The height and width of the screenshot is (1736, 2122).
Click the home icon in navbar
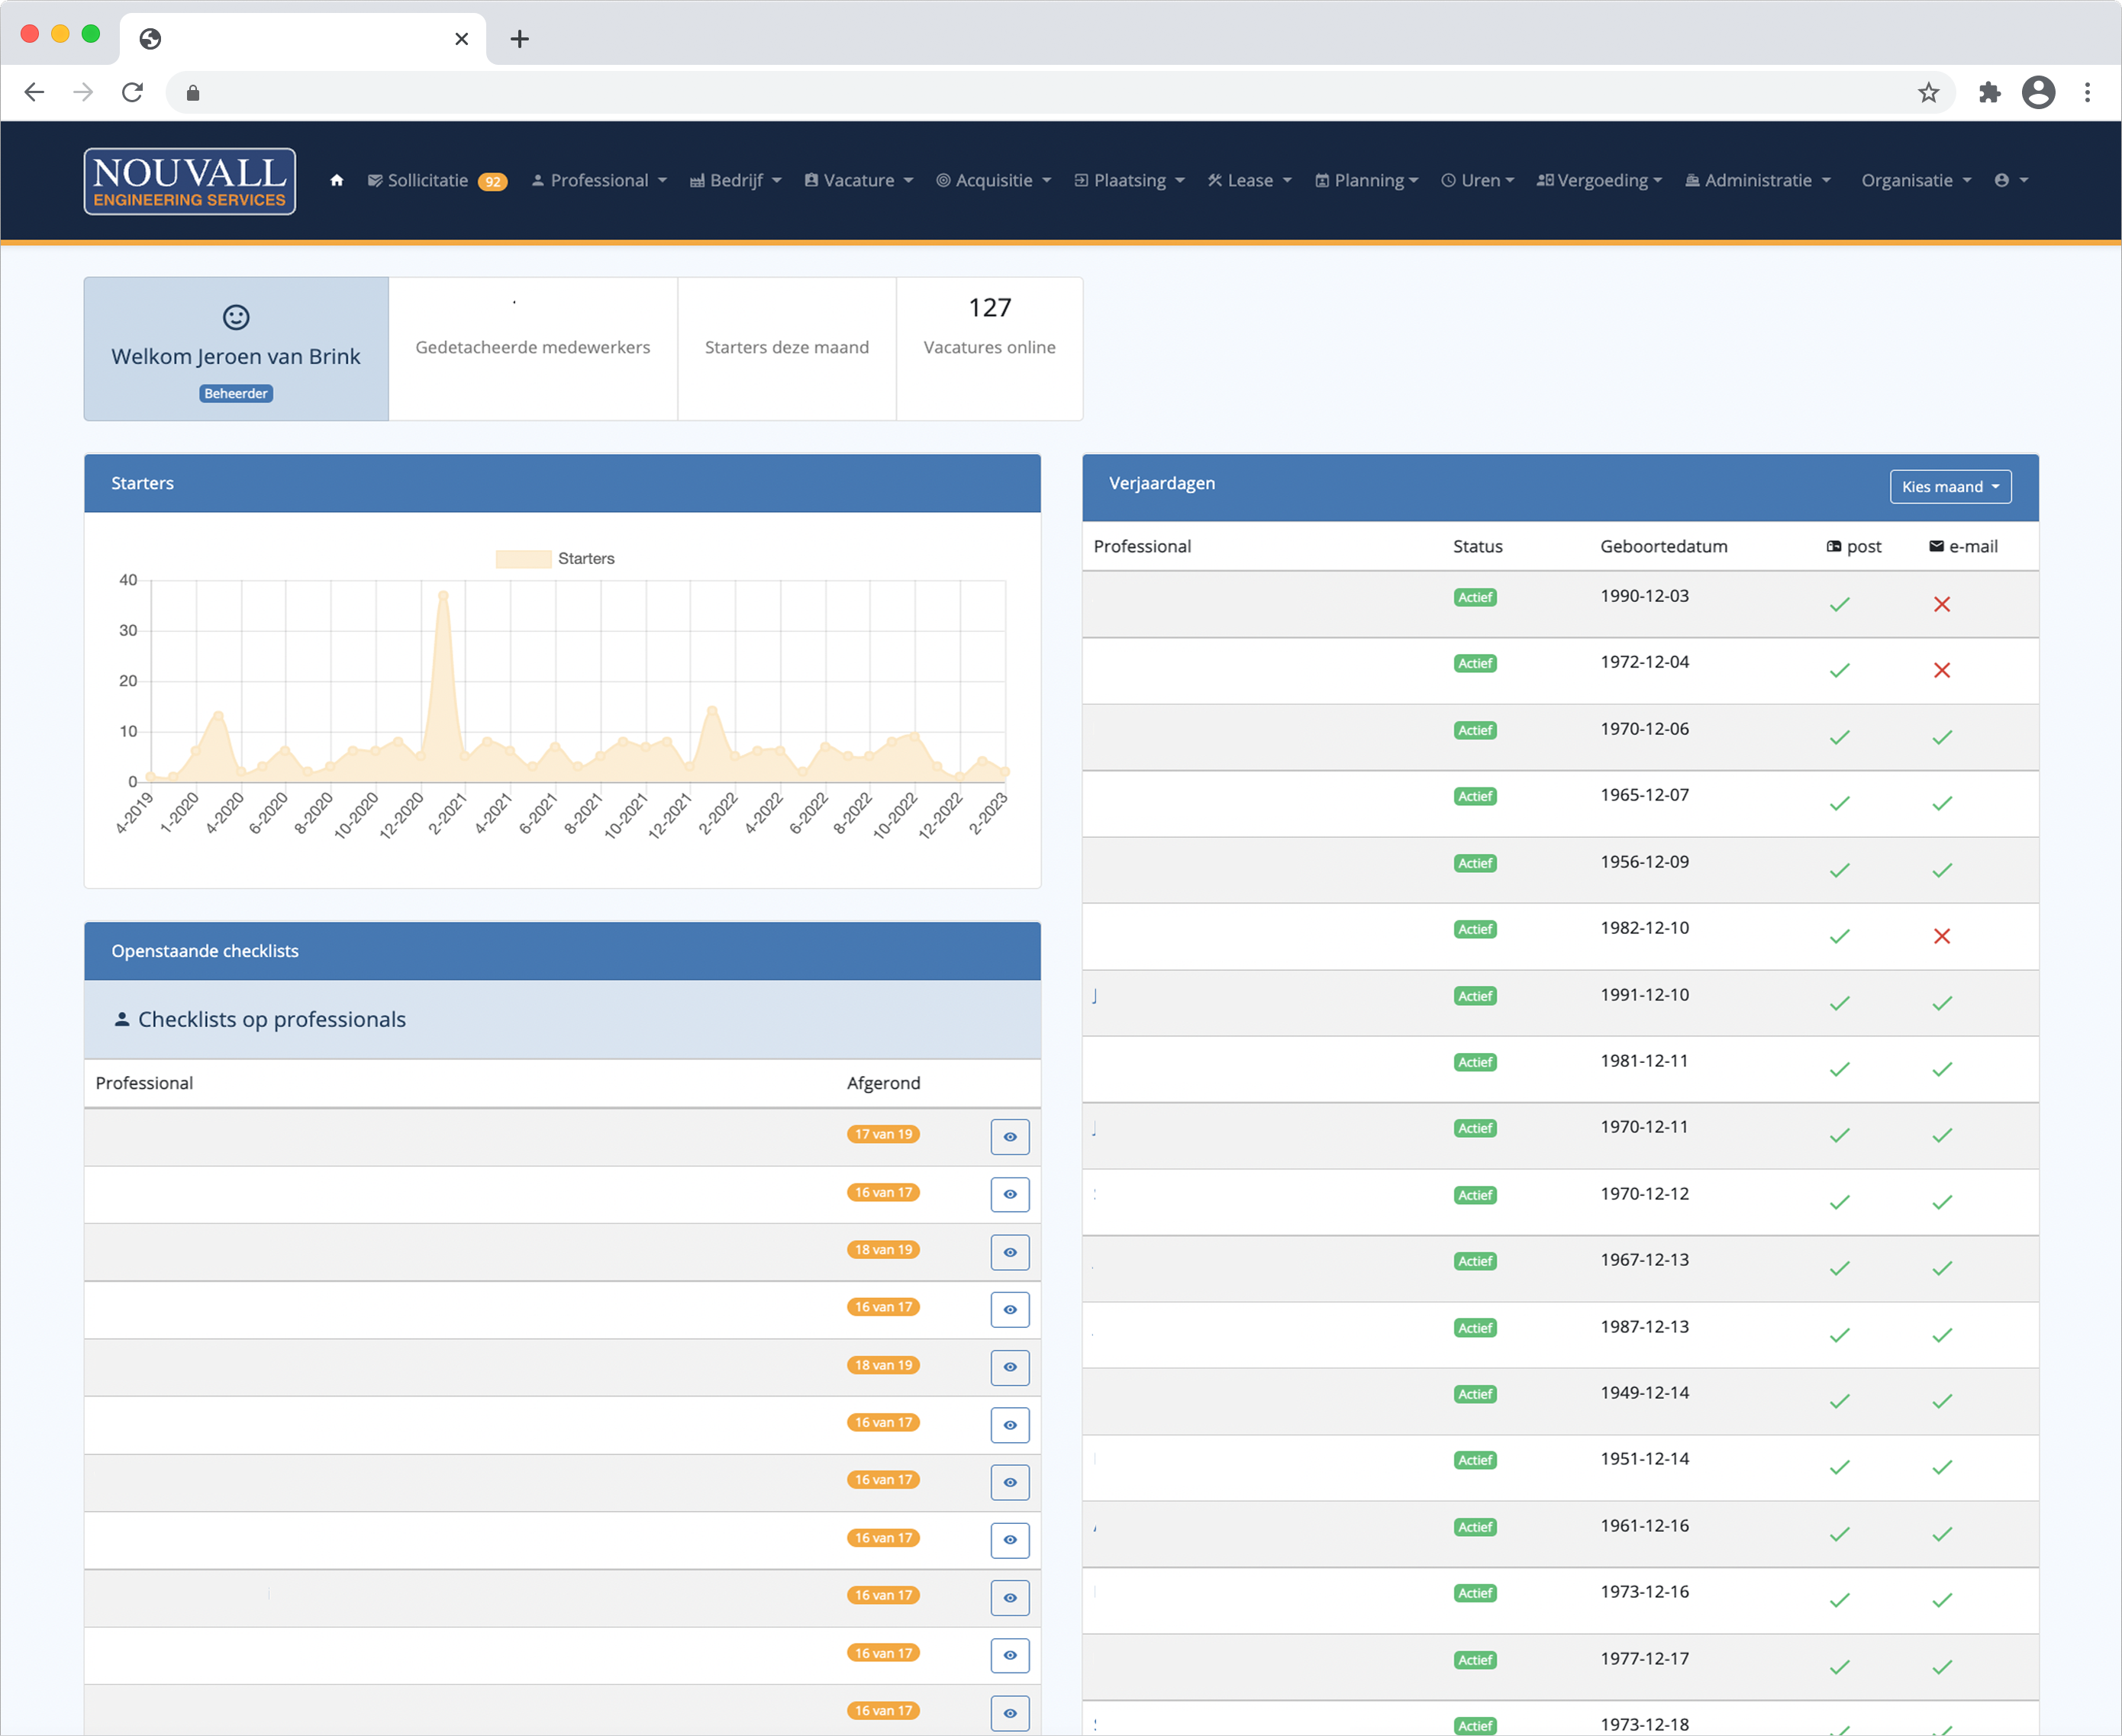pos(336,181)
